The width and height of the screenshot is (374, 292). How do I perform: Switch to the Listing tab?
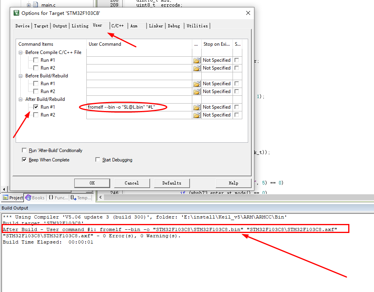click(80, 26)
